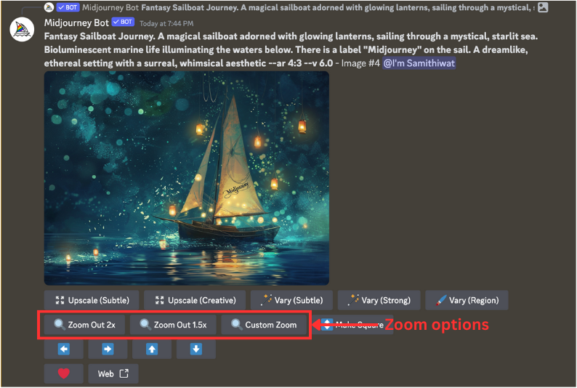The image size is (577, 388).
Task: Click the image attachment icon in reply preview
Action: (x=543, y=7)
